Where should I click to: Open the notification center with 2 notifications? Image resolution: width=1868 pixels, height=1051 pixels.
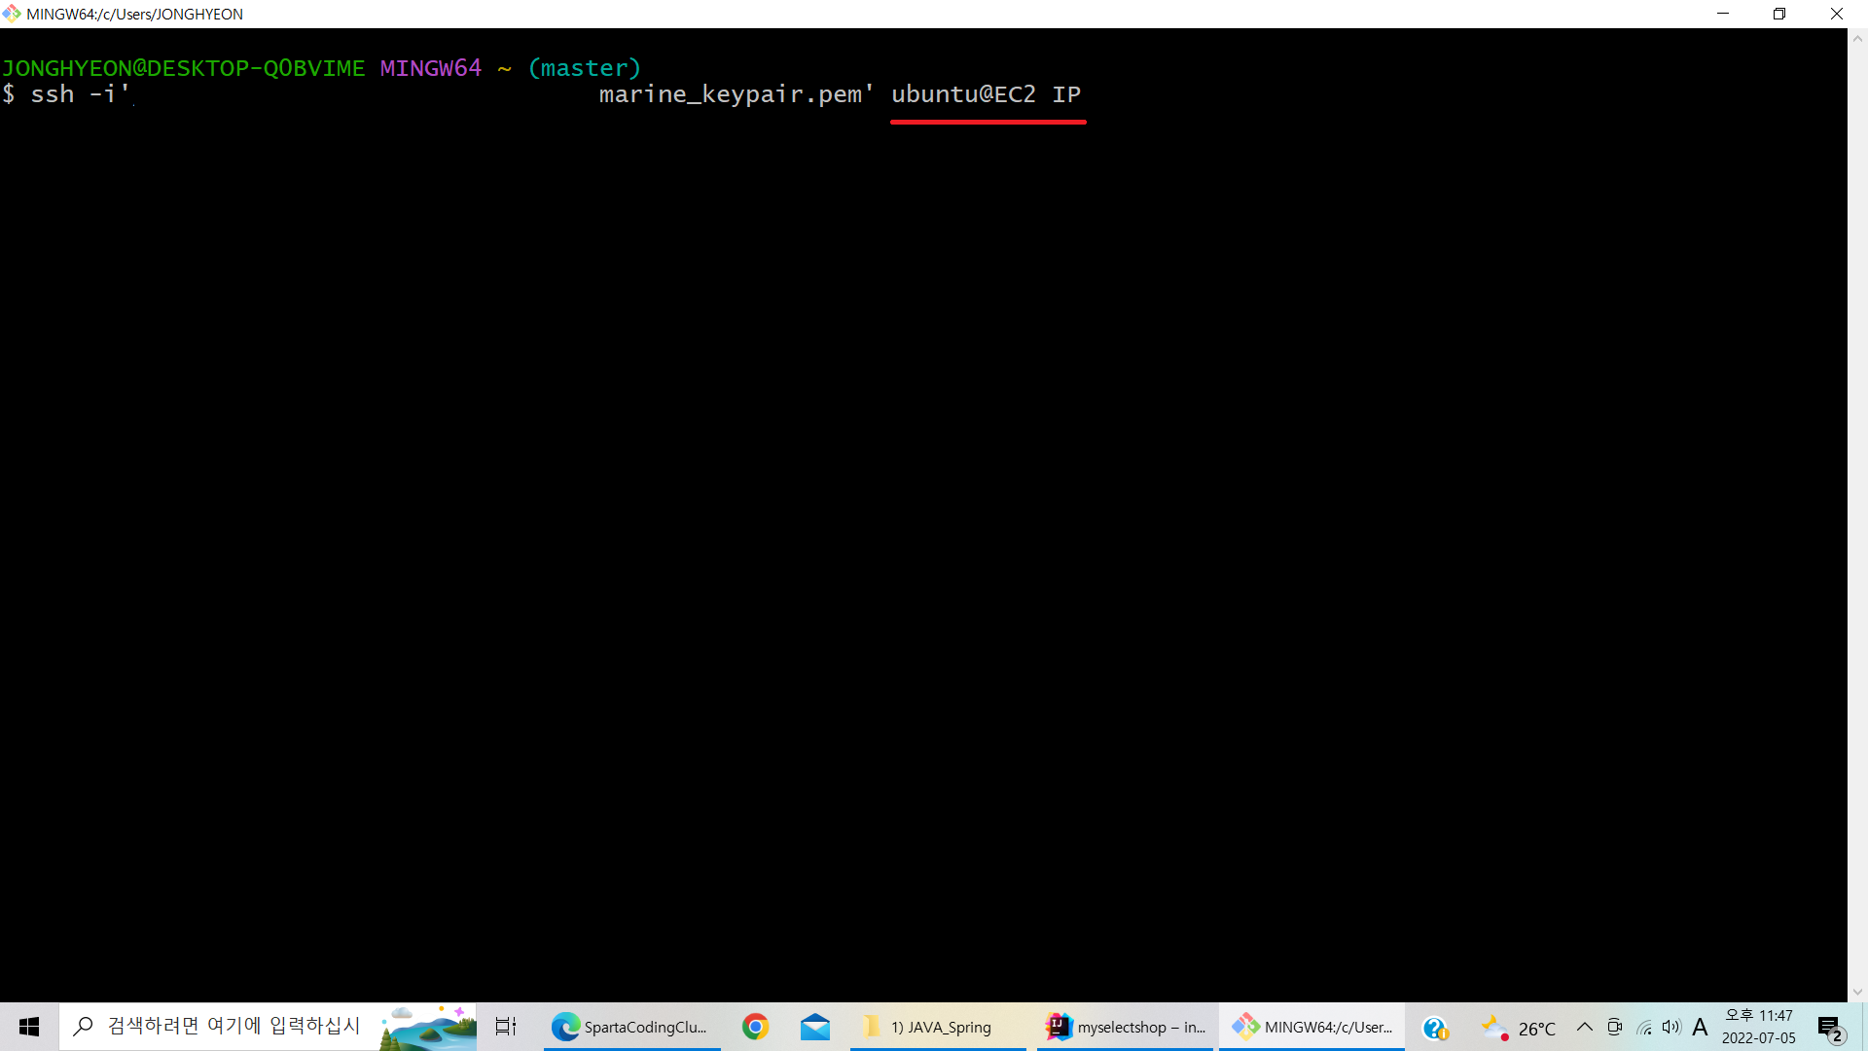[x=1830, y=1028]
